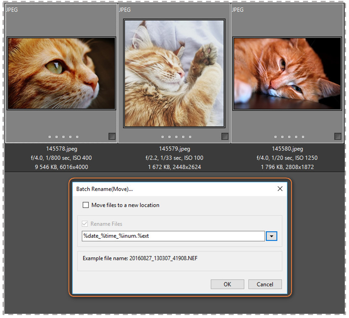
Task: Click JPEG label on 145579.jpeg thumbnail
Action: [x=125, y=10]
